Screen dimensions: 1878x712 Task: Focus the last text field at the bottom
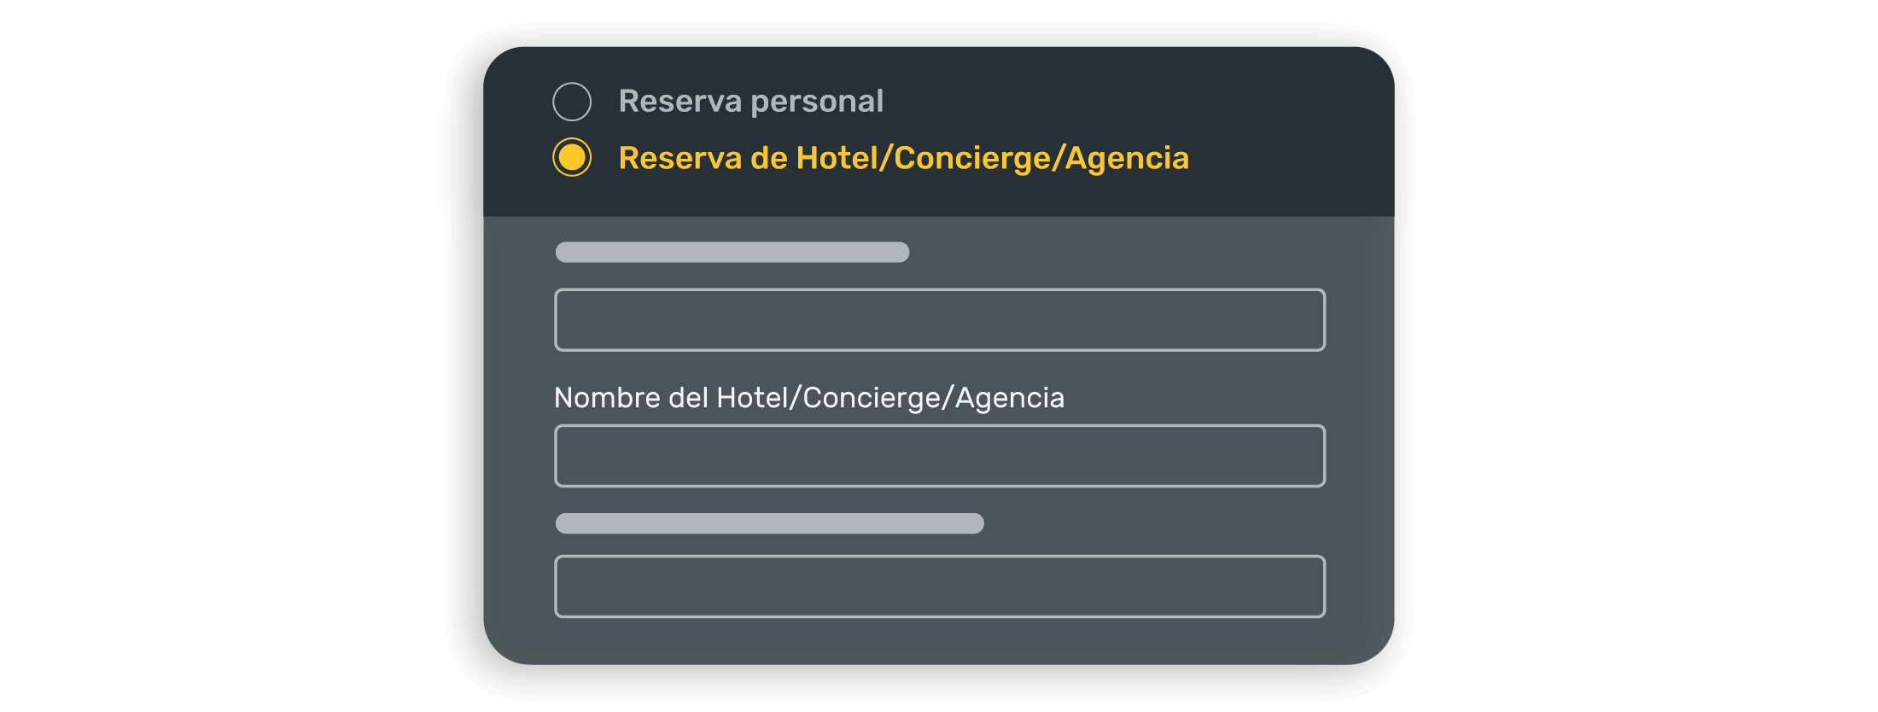coord(939,587)
